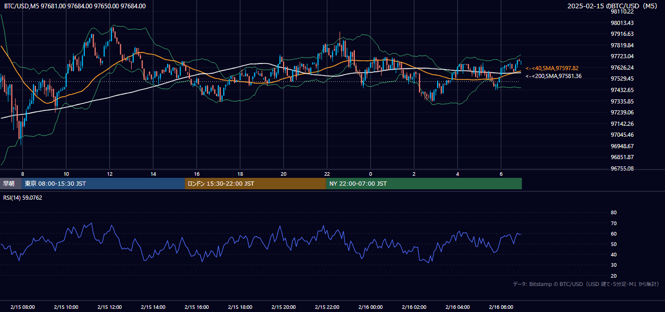Click hour label 16 under price chart

[197, 174]
